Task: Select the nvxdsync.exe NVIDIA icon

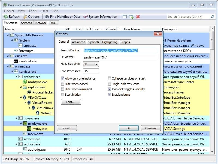Action: 25,124
